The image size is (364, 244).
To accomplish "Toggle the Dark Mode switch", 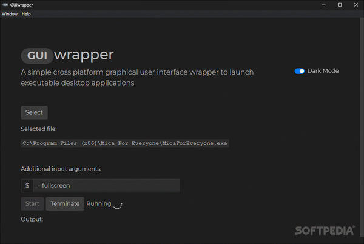I will [x=300, y=71].
